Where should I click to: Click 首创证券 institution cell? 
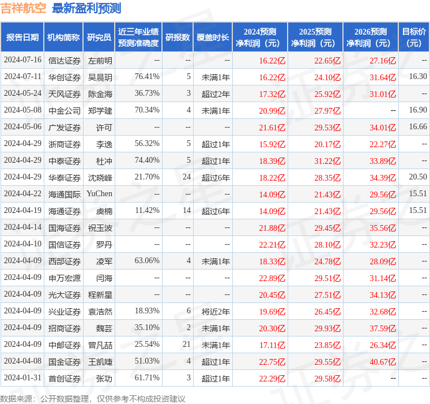[x=65, y=379]
